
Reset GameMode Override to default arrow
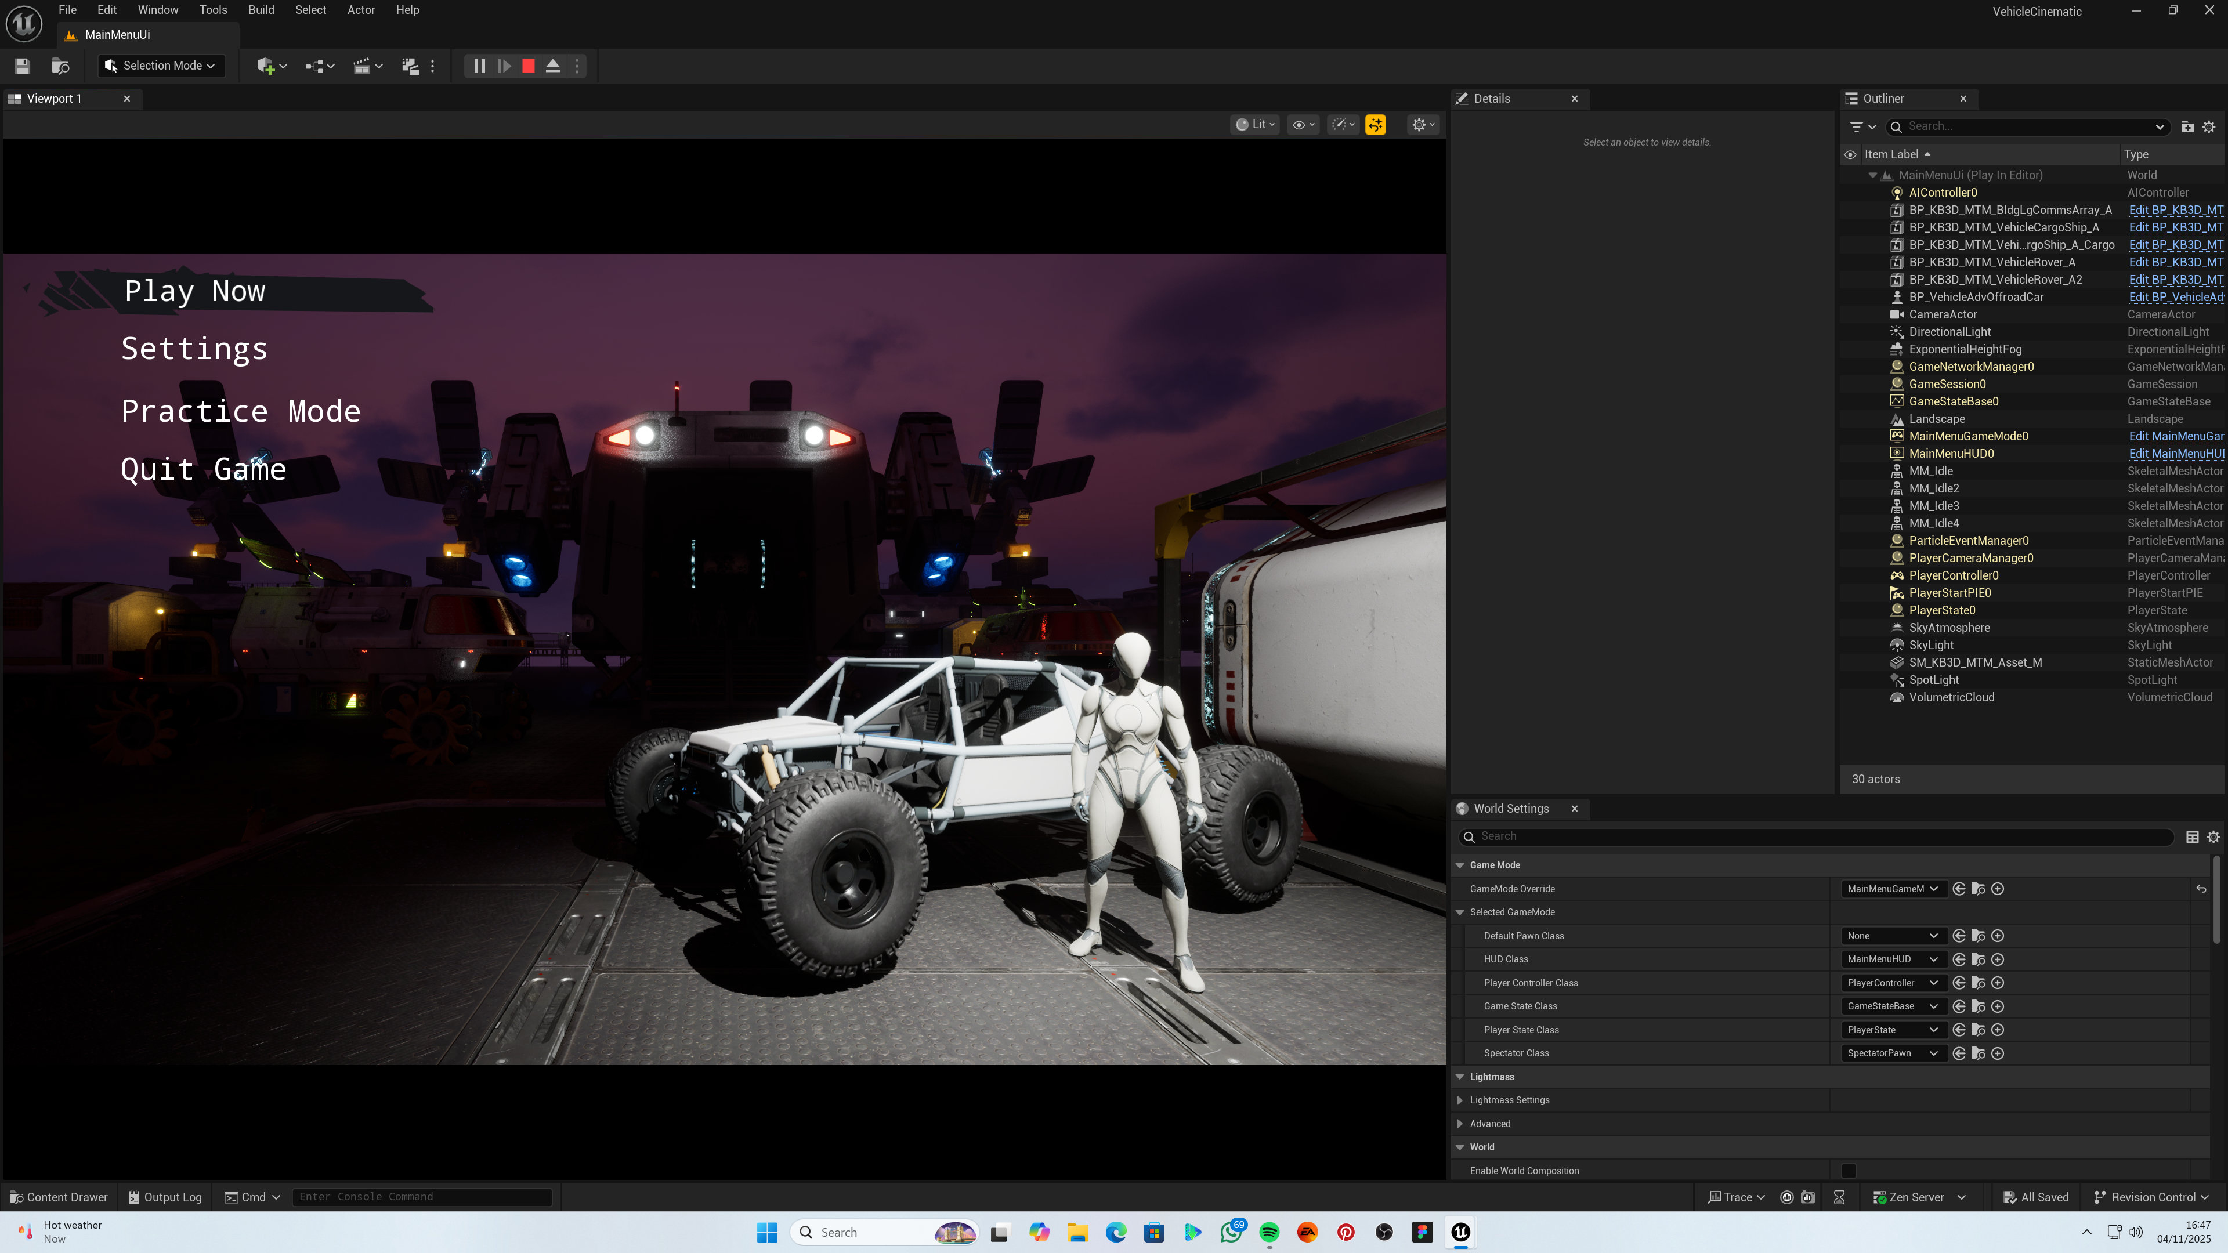(2201, 889)
